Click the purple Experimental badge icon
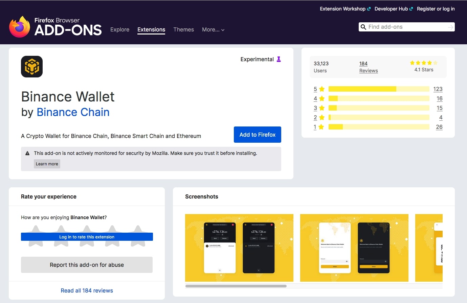 (278, 59)
